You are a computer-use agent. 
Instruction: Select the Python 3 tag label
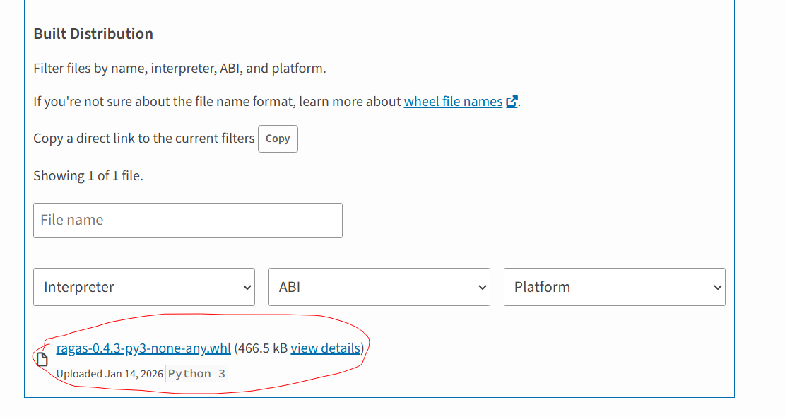(x=196, y=374)
